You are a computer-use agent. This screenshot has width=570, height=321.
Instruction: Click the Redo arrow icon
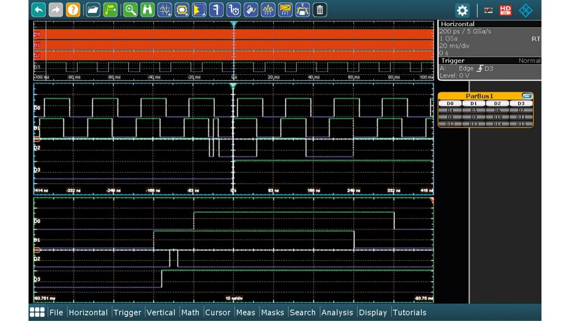[56, 10]
